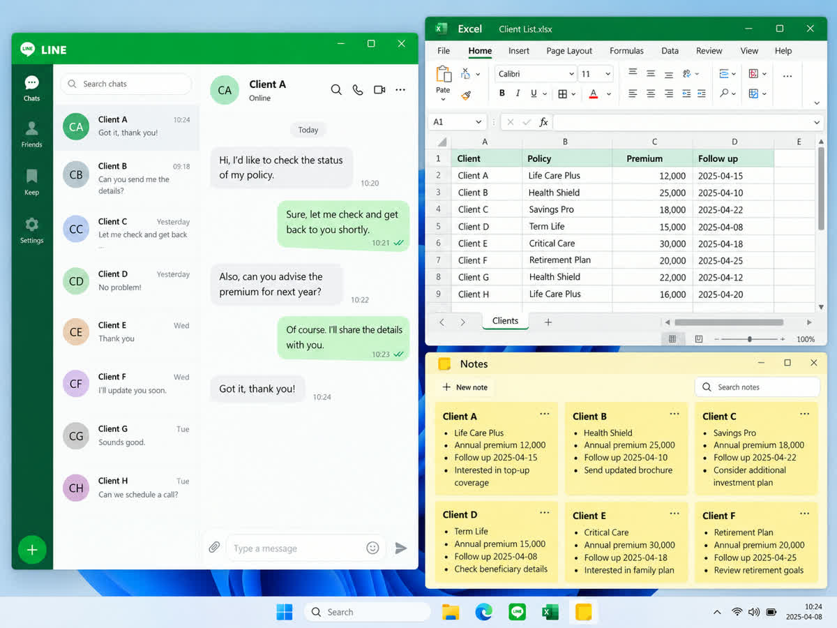Open the Chats section in LINE sidebar
837x628 pixels.
[31, 88]
